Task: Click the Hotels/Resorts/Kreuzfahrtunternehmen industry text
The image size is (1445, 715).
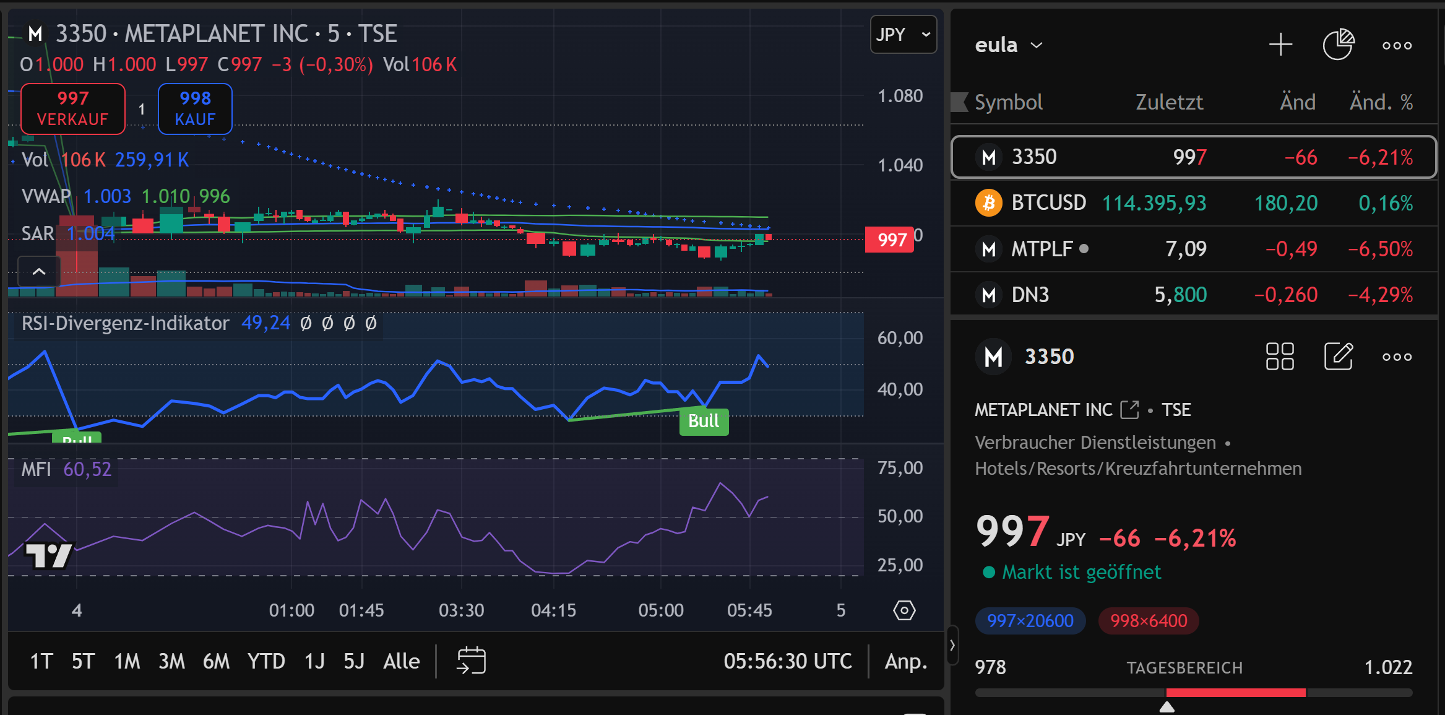Action: tap(1138, 469)
